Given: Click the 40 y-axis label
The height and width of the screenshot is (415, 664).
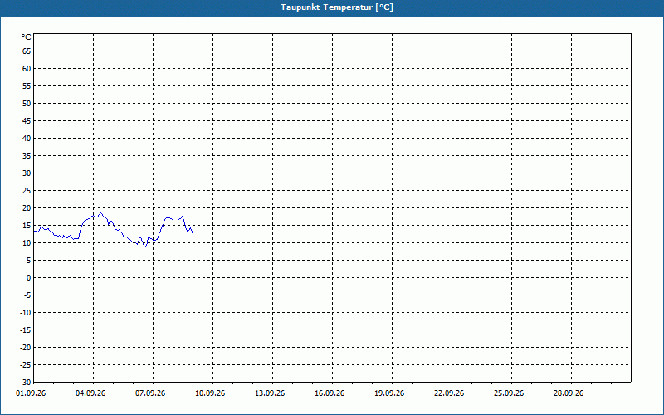Looking at the screenshot, I should point(27,139).
